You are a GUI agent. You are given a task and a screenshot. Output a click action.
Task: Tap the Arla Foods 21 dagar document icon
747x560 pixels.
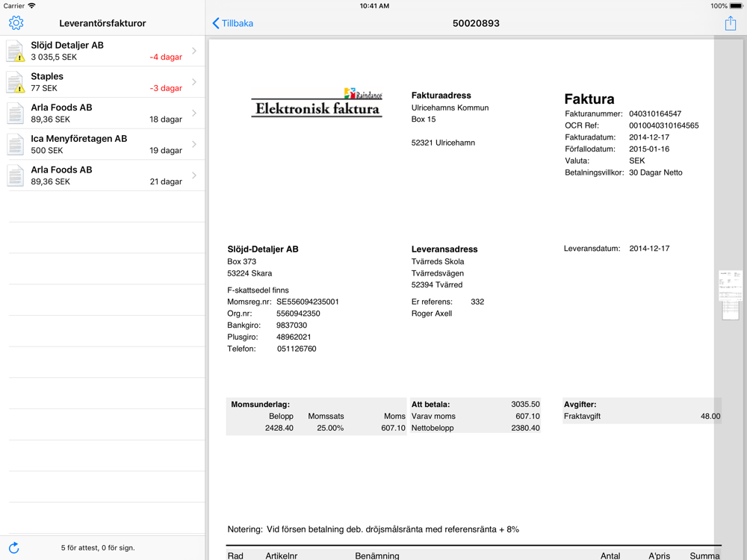(x=16, y=175)
